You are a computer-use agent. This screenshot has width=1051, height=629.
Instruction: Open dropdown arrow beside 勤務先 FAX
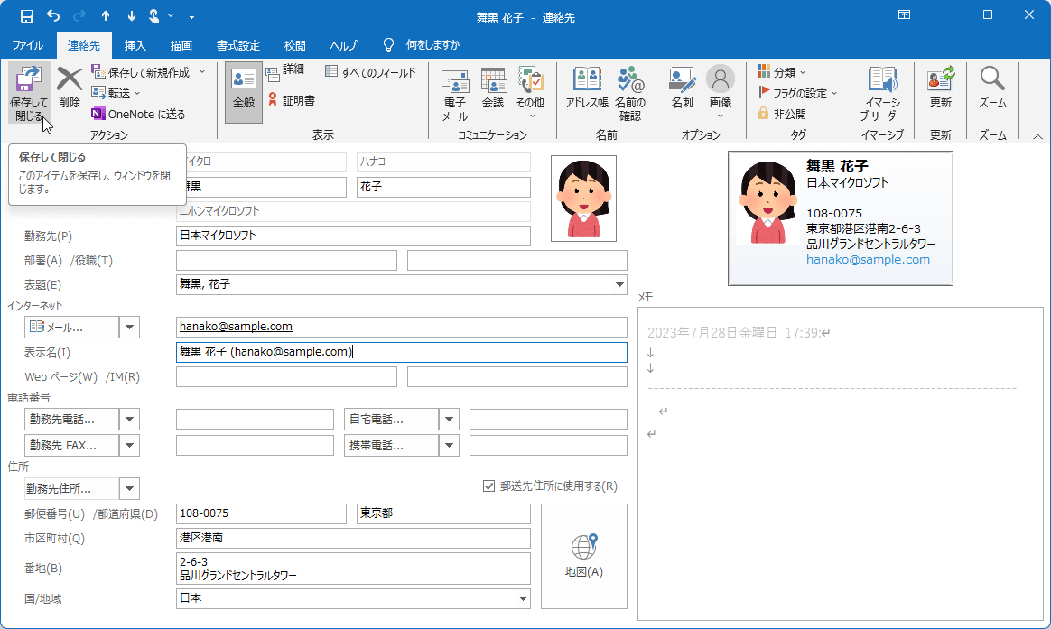click(129, 446)
